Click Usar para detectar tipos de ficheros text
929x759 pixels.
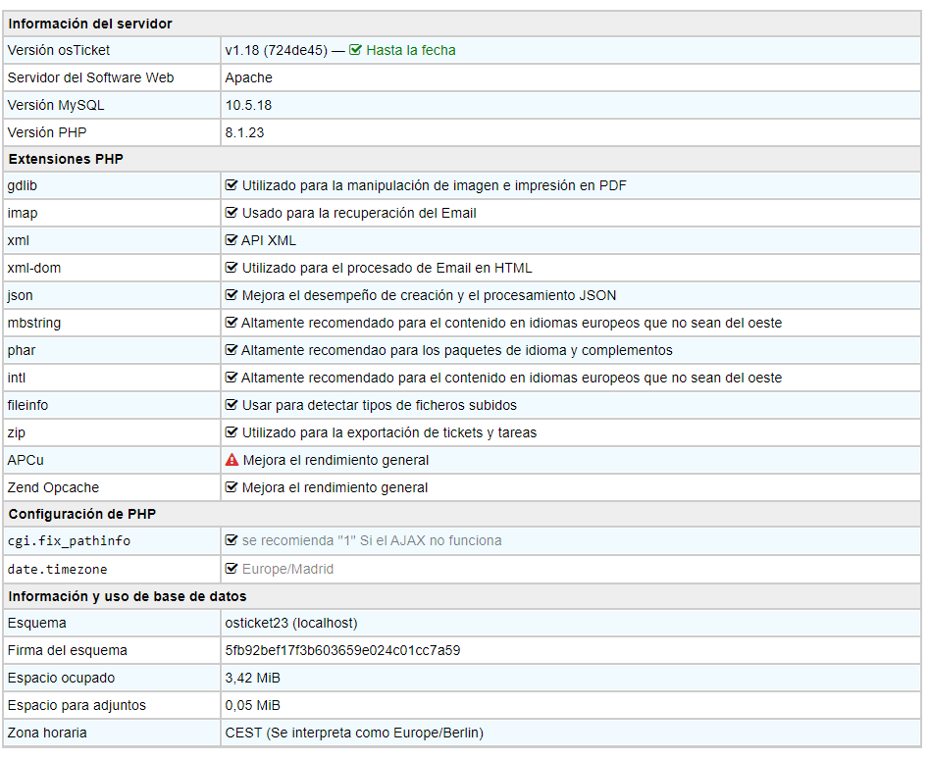pyautogui.click(x=380, y=405)
